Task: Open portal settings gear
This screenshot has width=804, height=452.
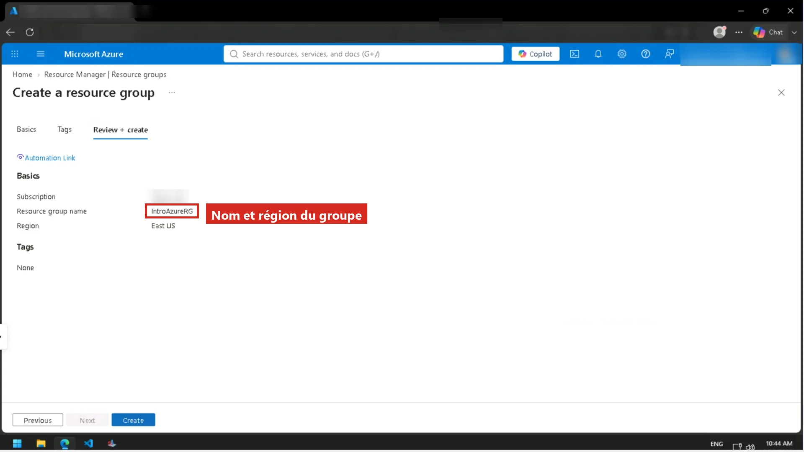Action: coord(622,54)
